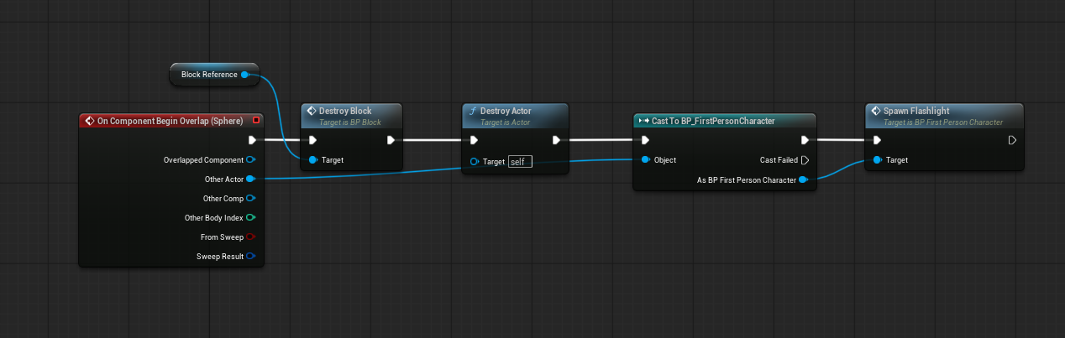Screen dimensions: 1065x338
Task: Select Cast To BP_FirstPersonCharacter node header
Action: [724, 121]
